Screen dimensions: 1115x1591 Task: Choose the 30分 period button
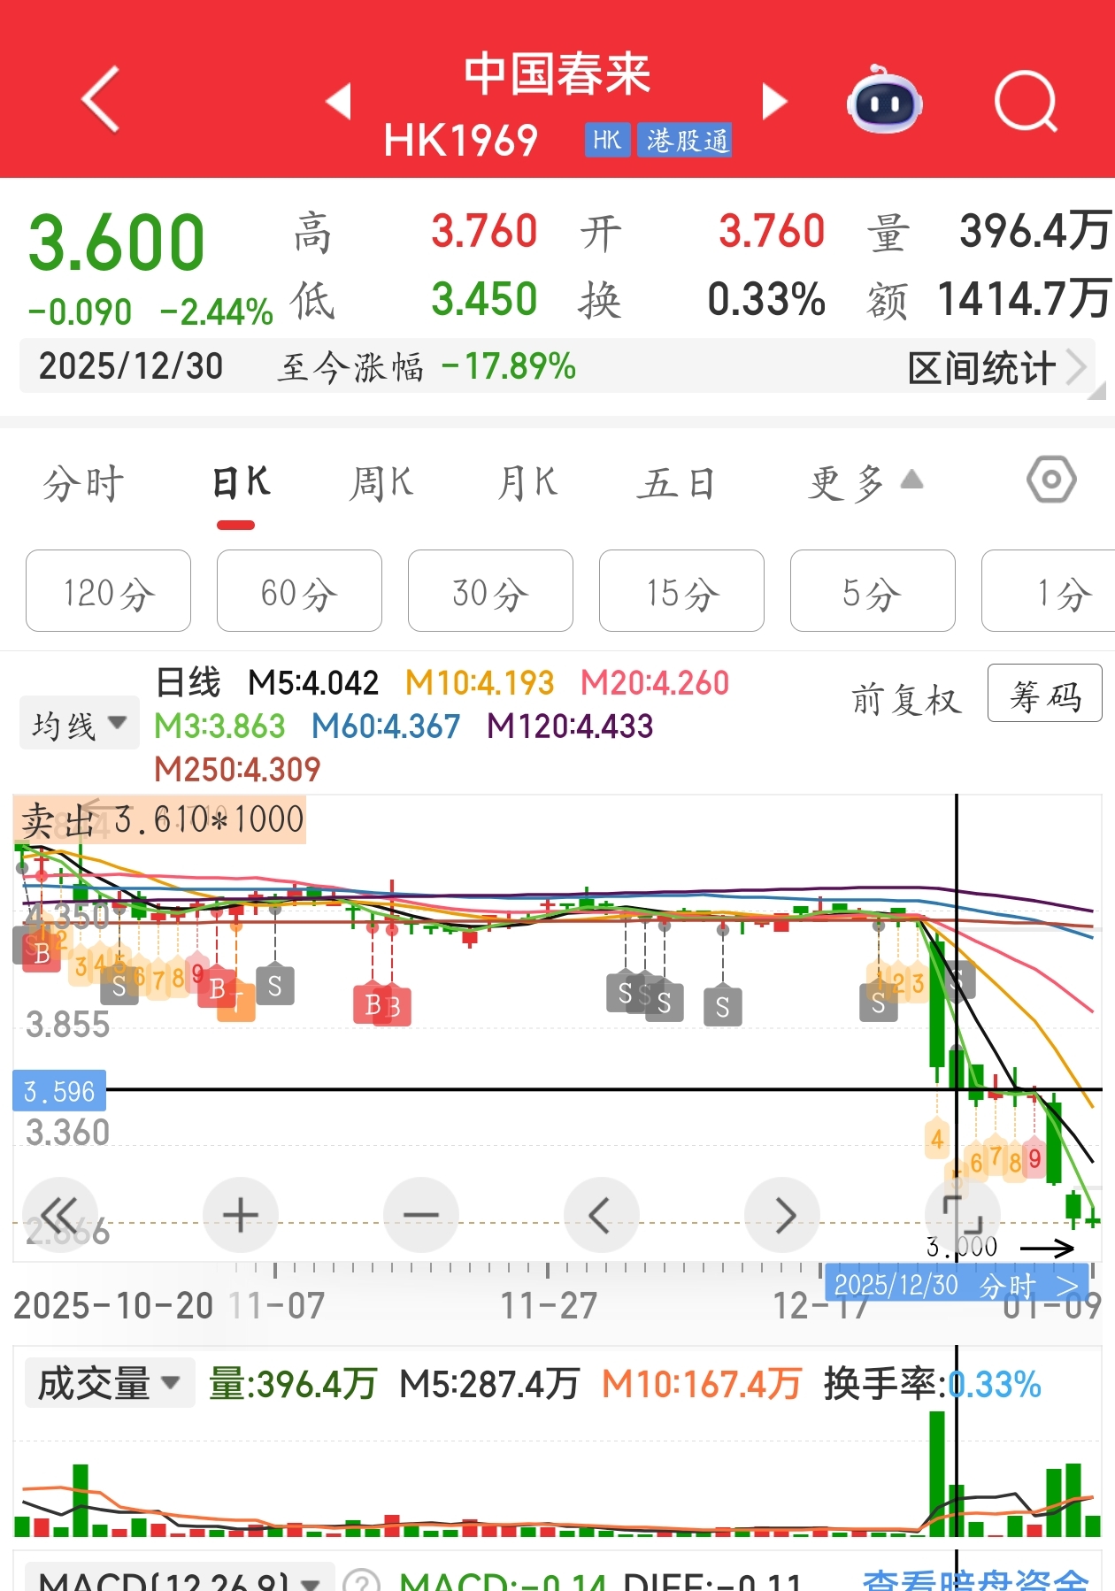(x=491, y=591)
